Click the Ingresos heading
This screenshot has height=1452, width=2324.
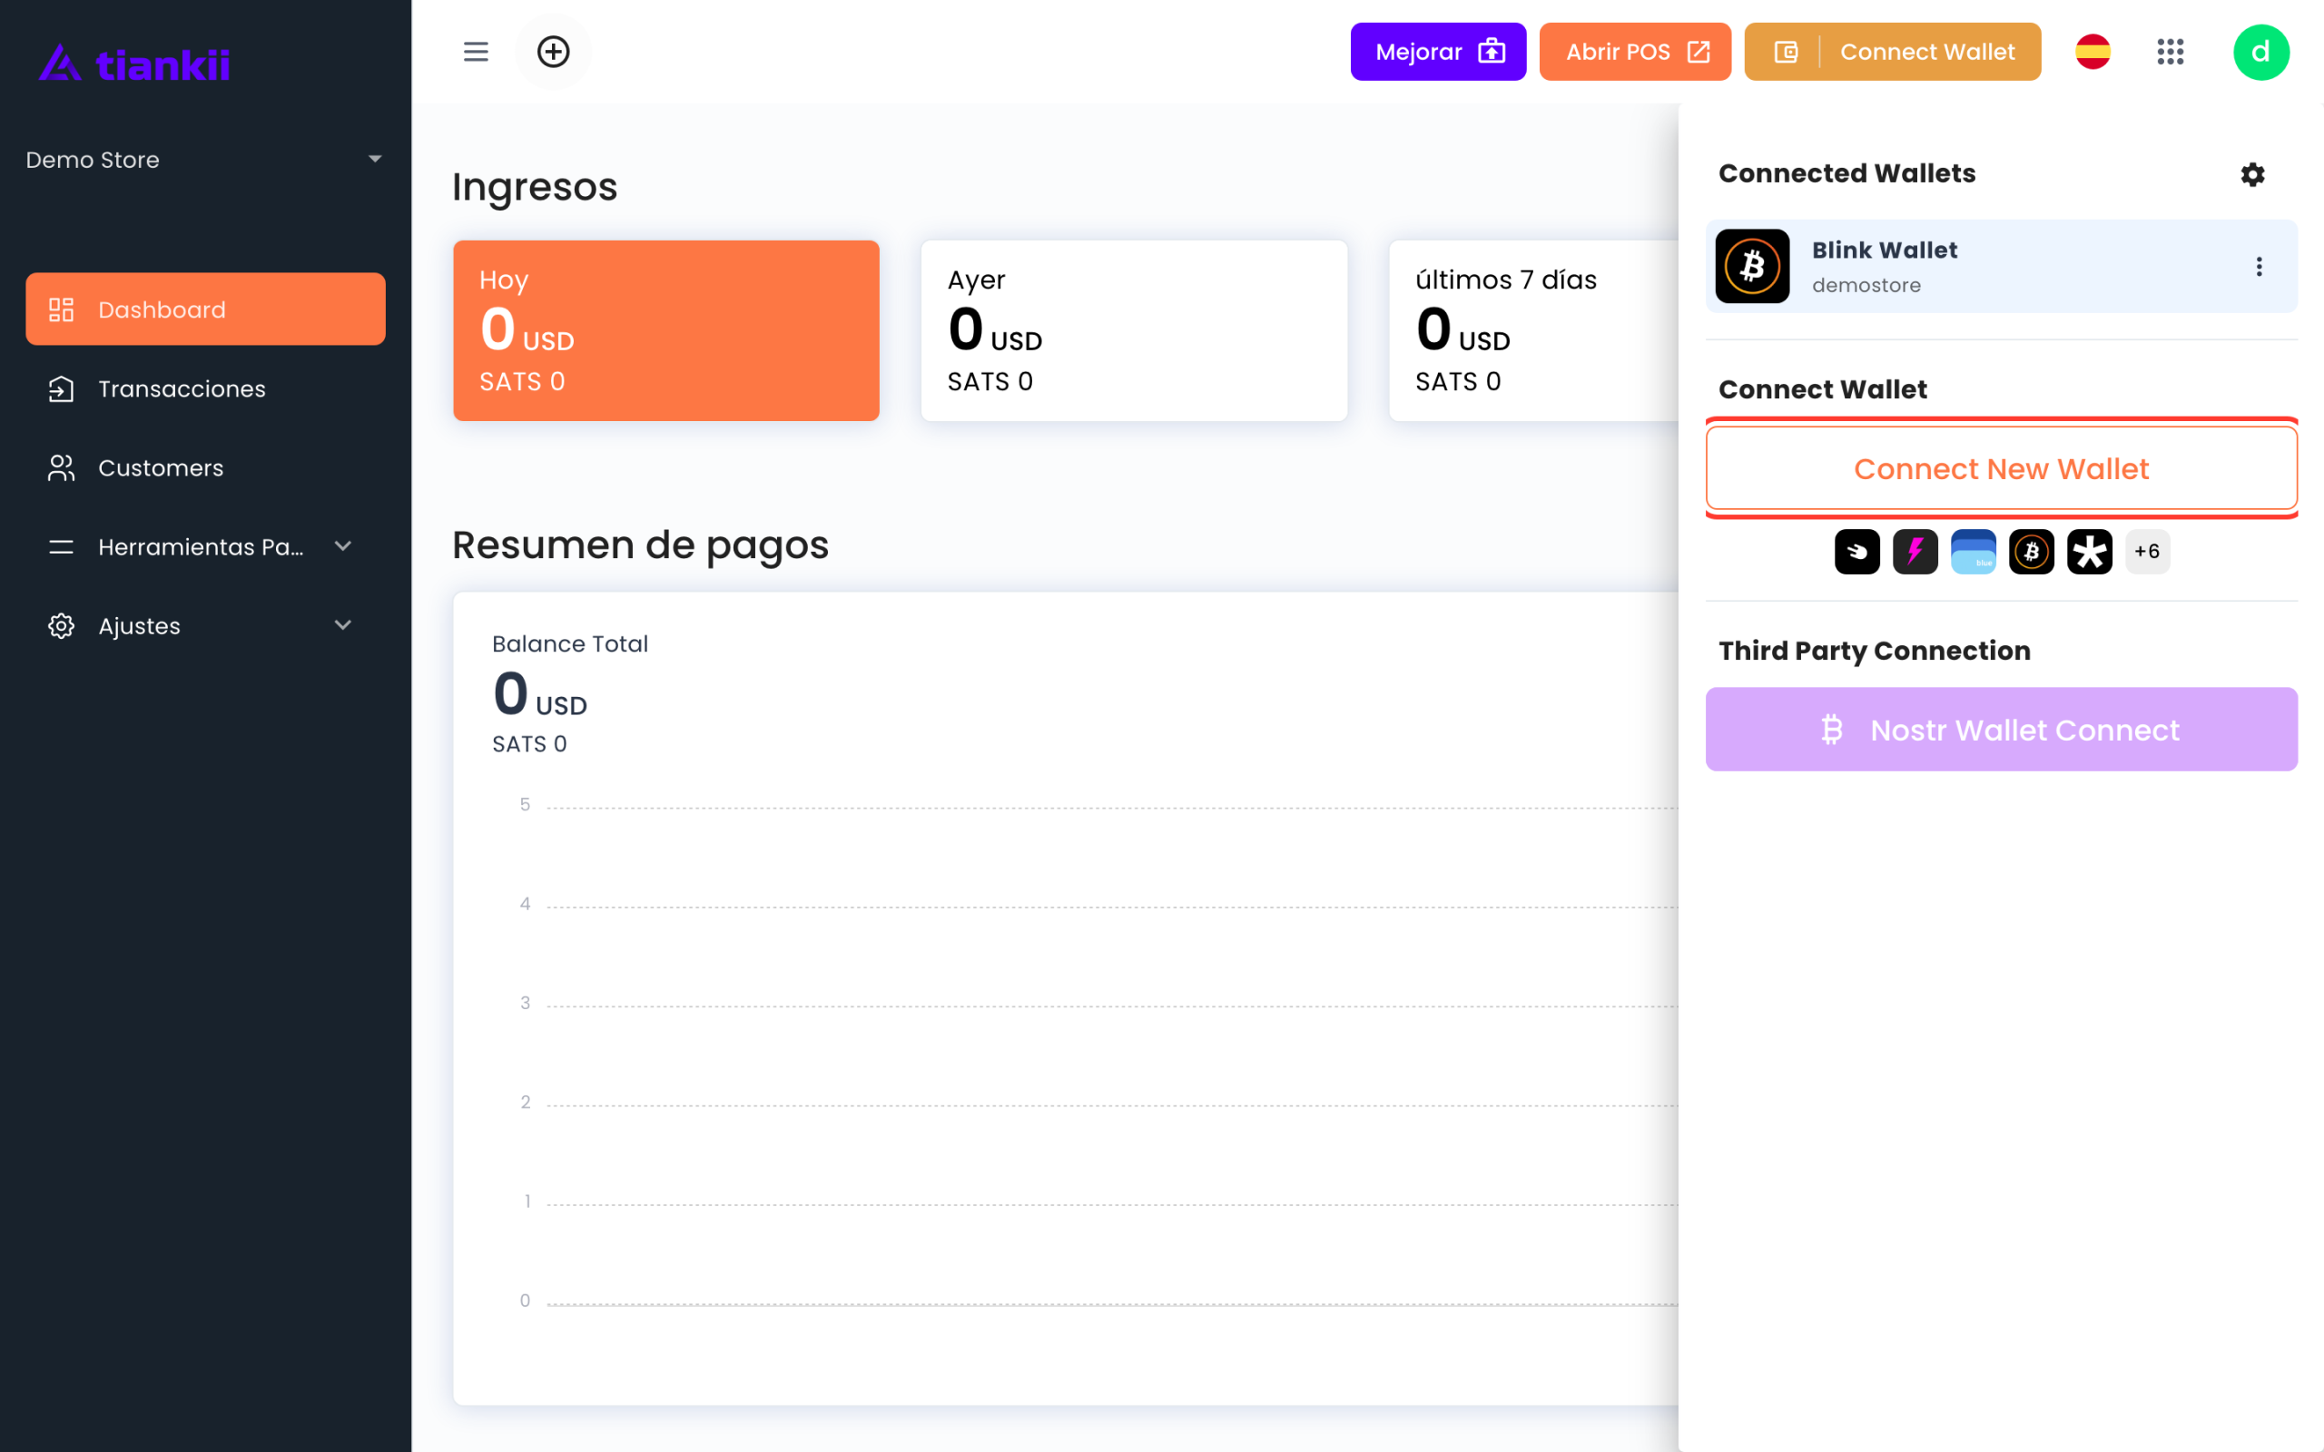click(534, 187)
